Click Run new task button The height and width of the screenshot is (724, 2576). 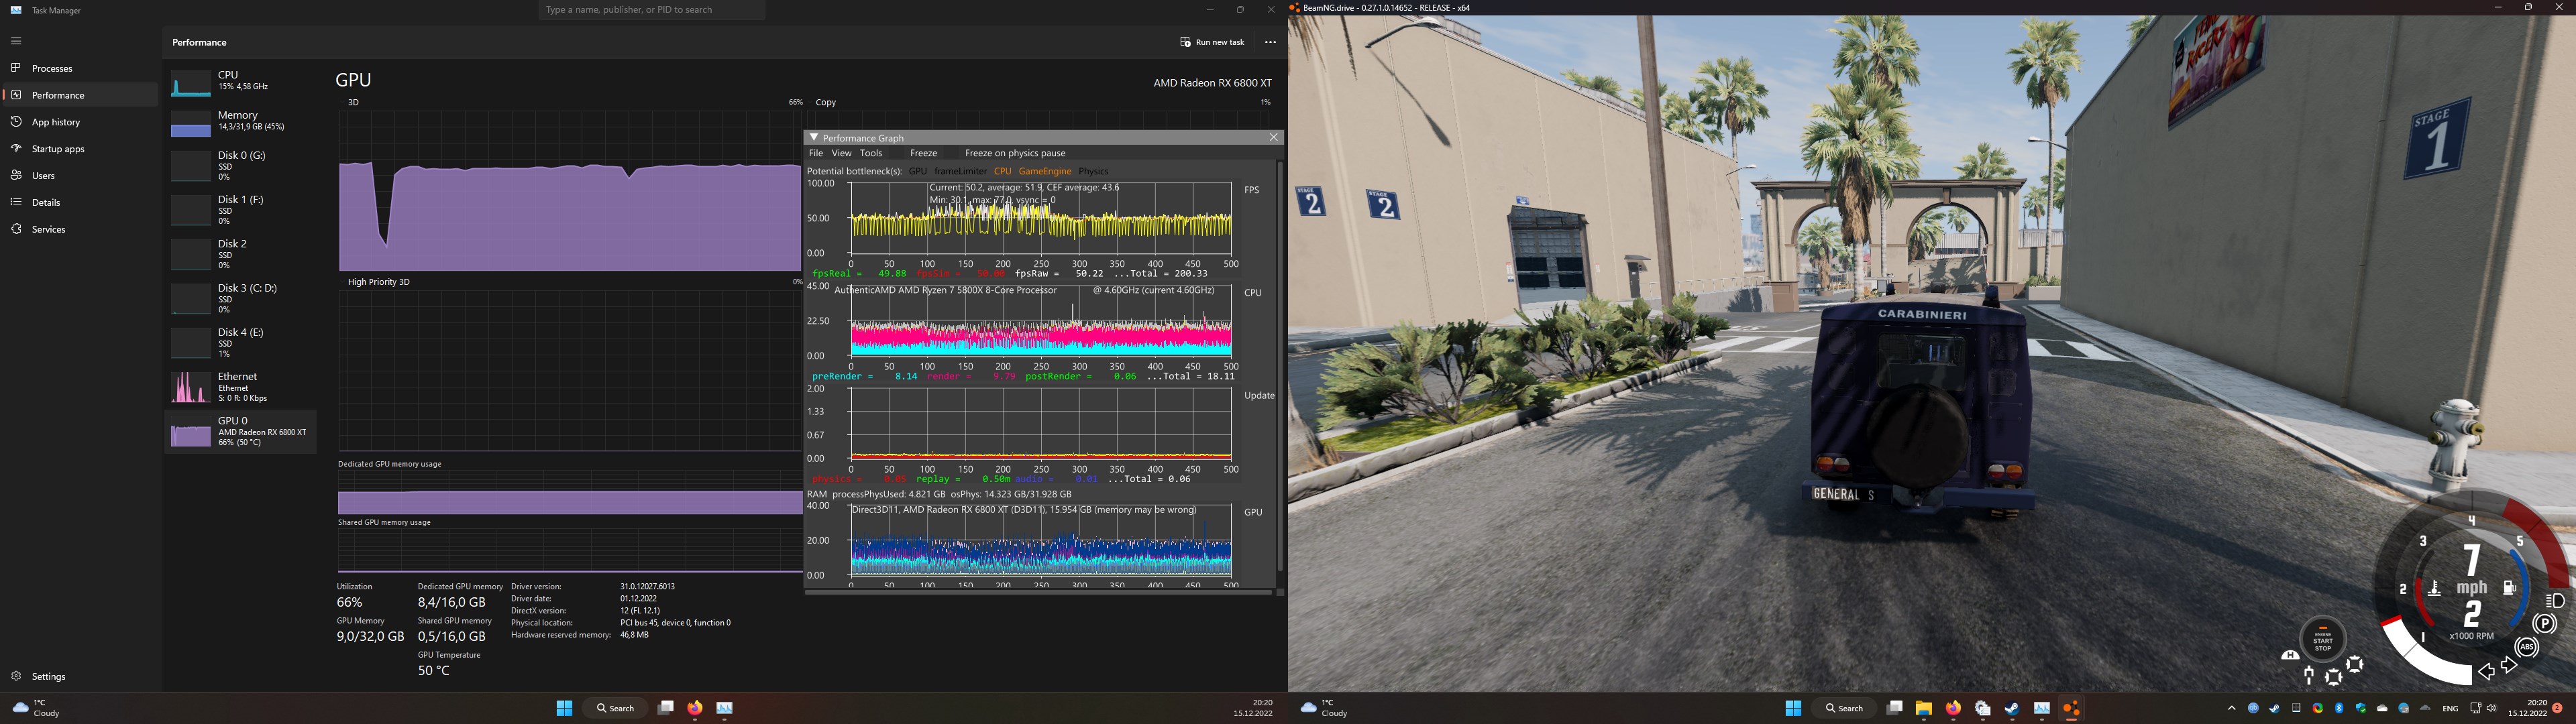1212,42
